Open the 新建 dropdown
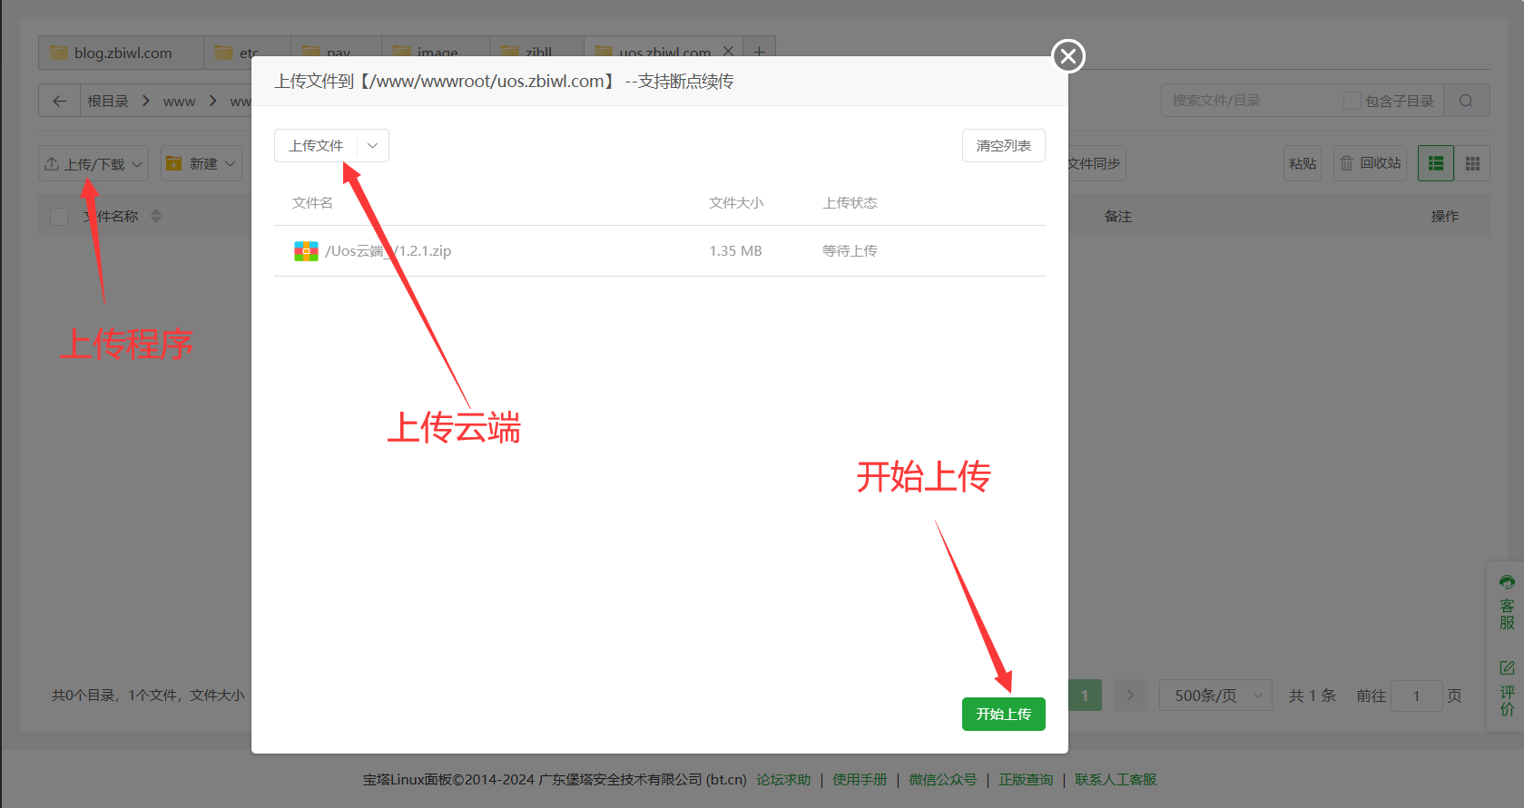The height and width of the screenshot is (808, 1524). coord(202,163)
